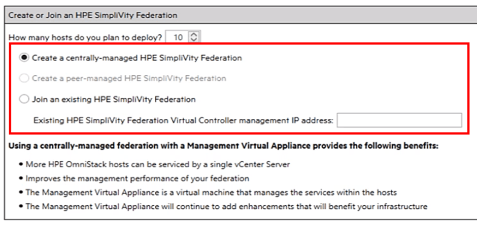Screen dimensions: 477x226
Task: Select Join an existing HPE SimpliVity Federation
Action: pyautogui.click(x=24, y=100)
